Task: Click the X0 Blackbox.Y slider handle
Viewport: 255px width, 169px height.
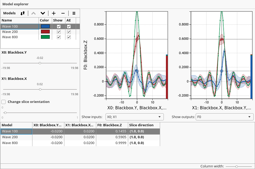Action: pos(40,63)
